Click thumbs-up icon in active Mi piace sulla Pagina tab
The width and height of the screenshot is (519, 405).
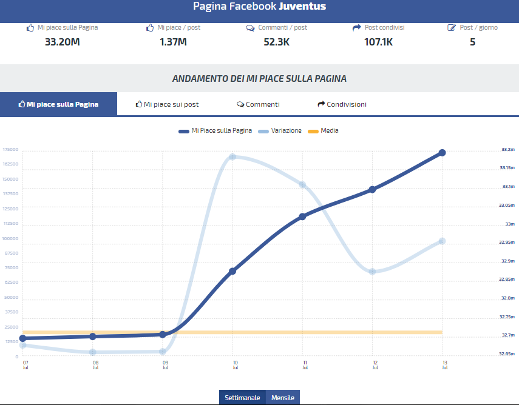point(22,104)
